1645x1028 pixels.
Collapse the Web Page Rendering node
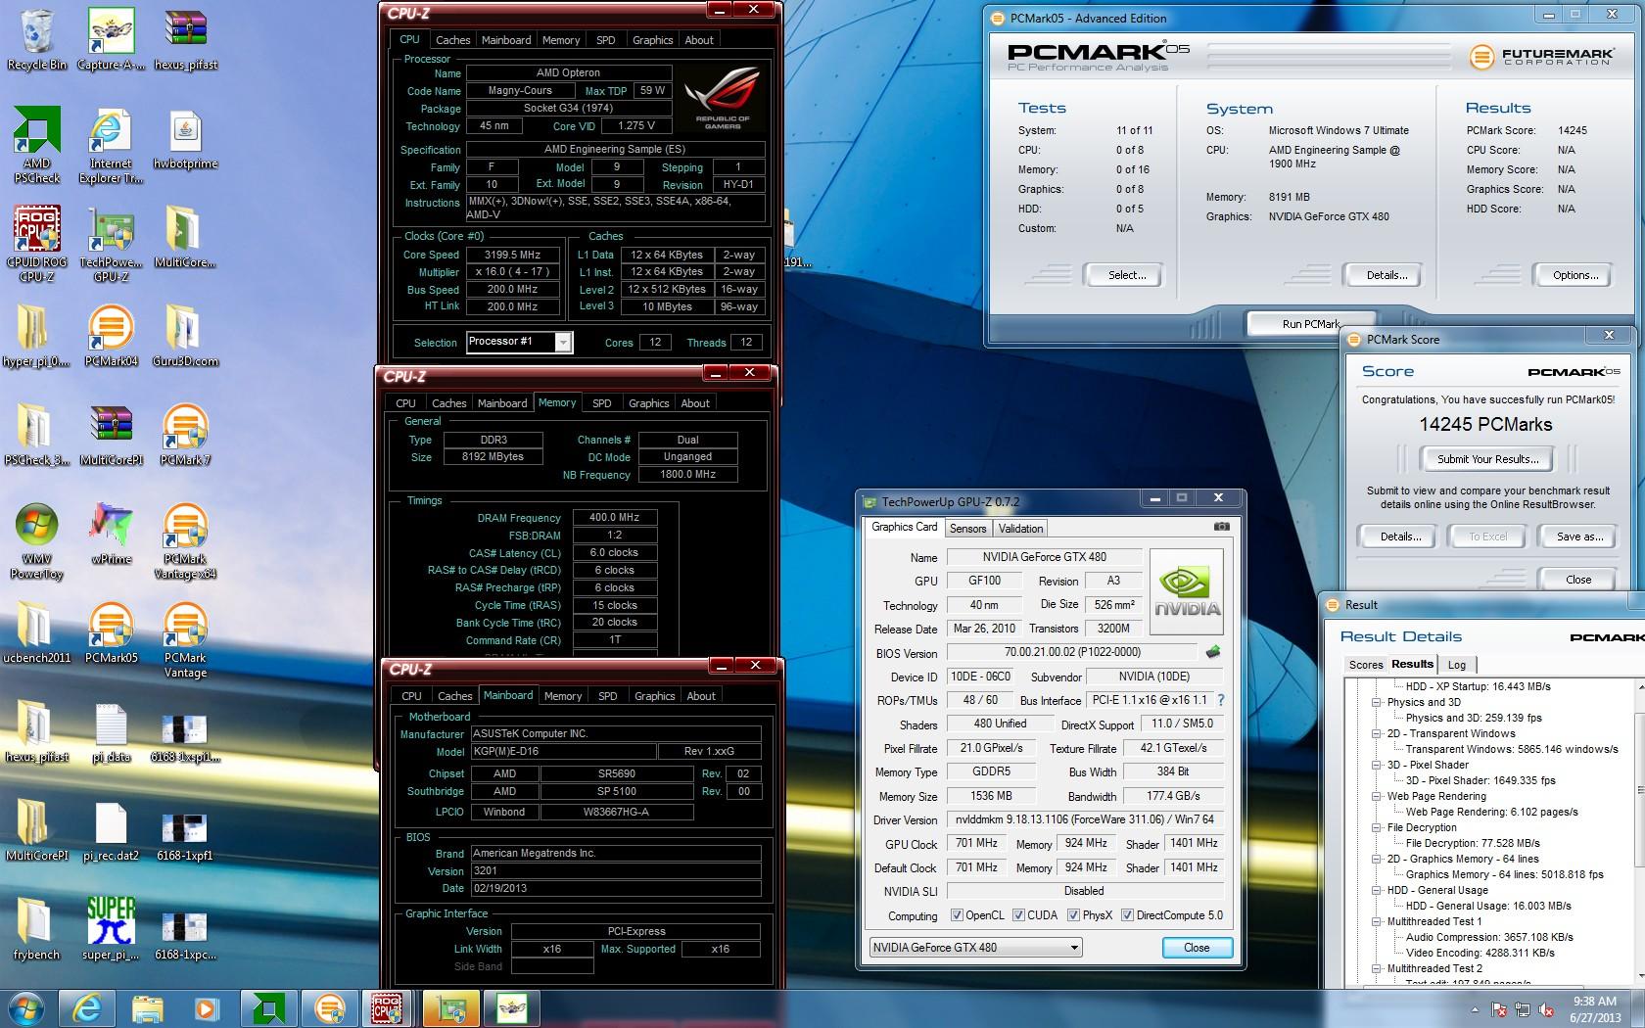[1377, 796]
